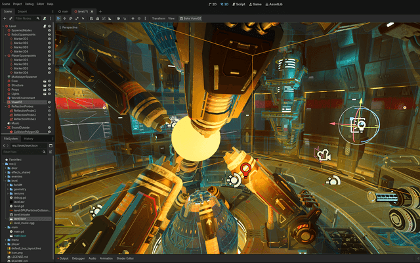The image size is (420, 263).
Task: Open the Editor menu
Action: (x=40, y=4)
